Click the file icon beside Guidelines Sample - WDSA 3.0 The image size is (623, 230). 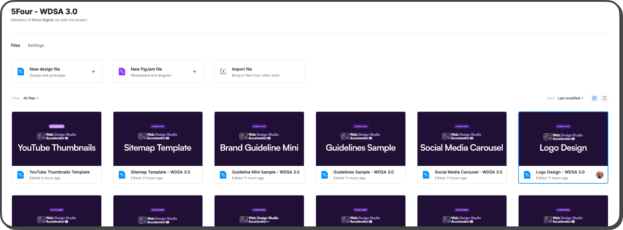pyautogui.click(x=324, y=175)
